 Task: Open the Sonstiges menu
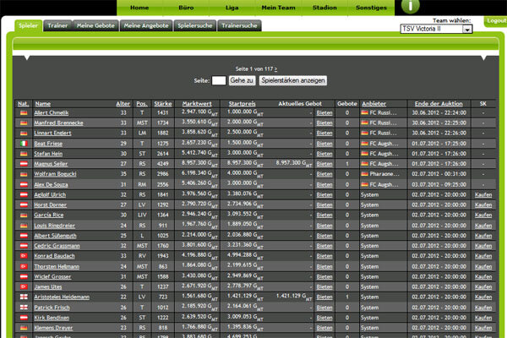coord(371,8)
